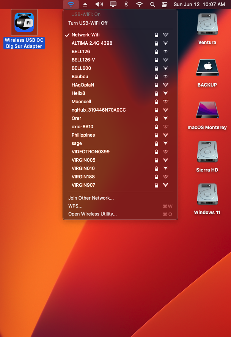This screenshot has width=231, height=337.
Task: Click the blue USB-WiFi menu bar icon
Action: pos(71,4)
